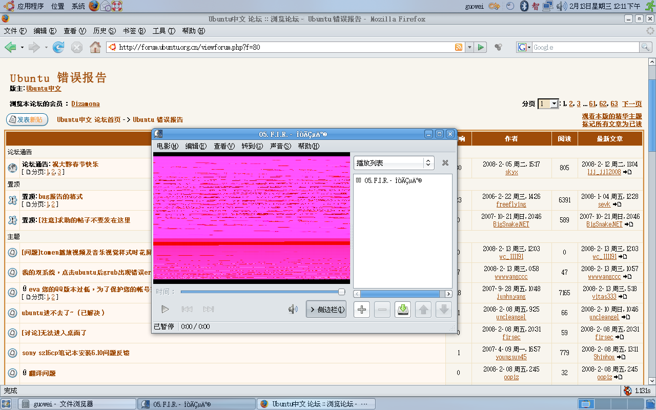656x410 pixels.
Task: Open Firefox 书签 menu
Action: [134, 31]
